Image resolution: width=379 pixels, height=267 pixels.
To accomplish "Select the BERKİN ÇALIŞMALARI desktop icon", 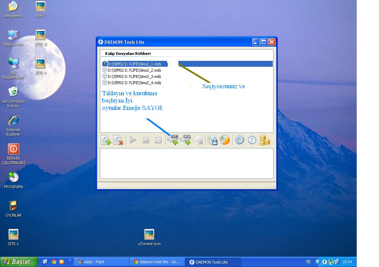I will coord(13,154).
